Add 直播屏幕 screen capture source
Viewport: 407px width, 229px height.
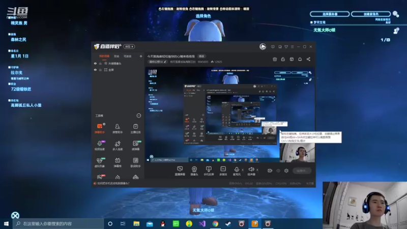[180, 171]
